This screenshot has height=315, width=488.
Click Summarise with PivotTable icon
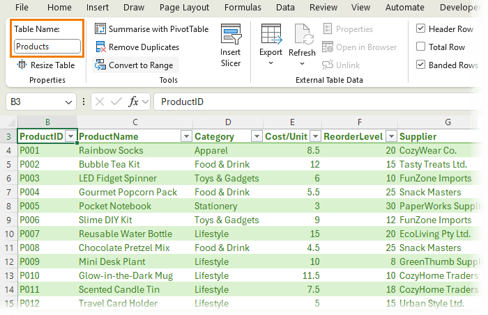[x=100, y=29]
